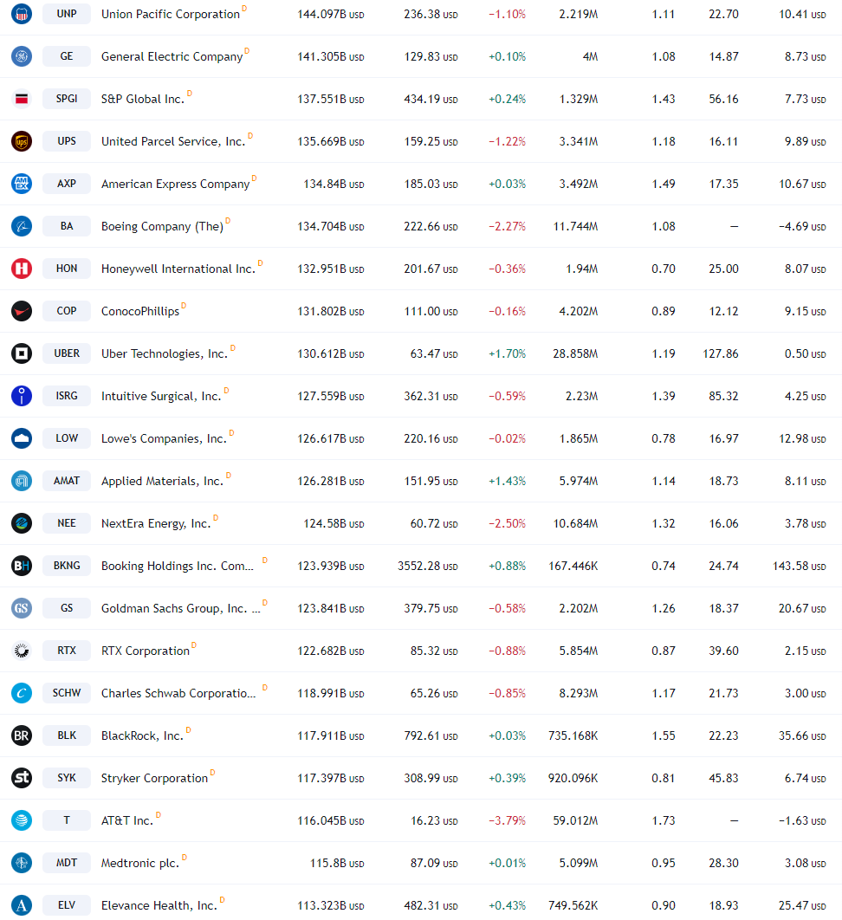
Task: Click the 115.8B USD market cap value
Action: [337, 863]
